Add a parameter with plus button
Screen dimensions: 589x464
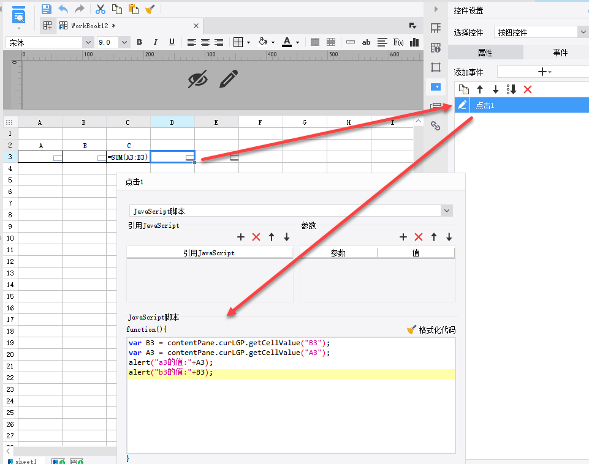(x=403, y=237)
